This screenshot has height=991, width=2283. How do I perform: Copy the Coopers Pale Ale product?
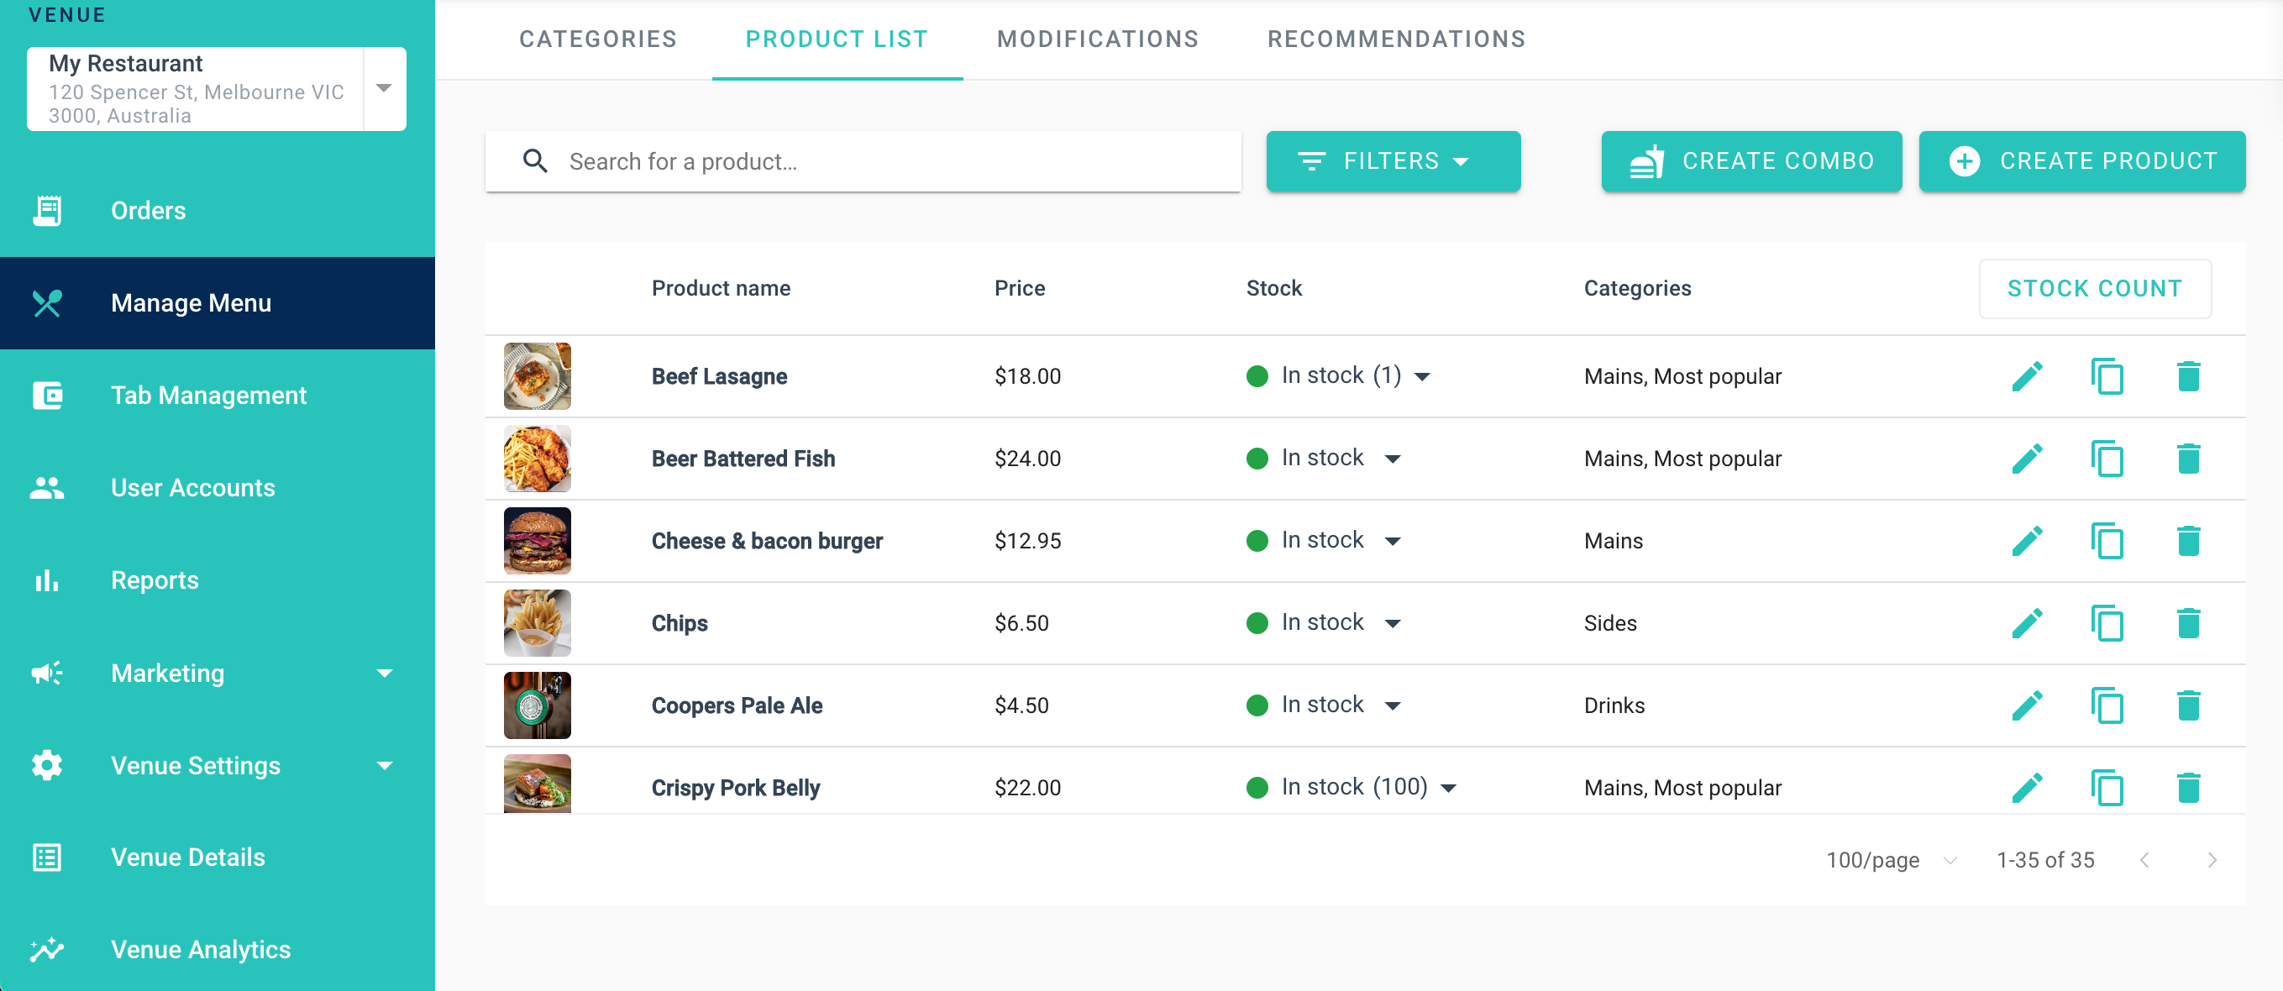click(x=2107, y=705)
